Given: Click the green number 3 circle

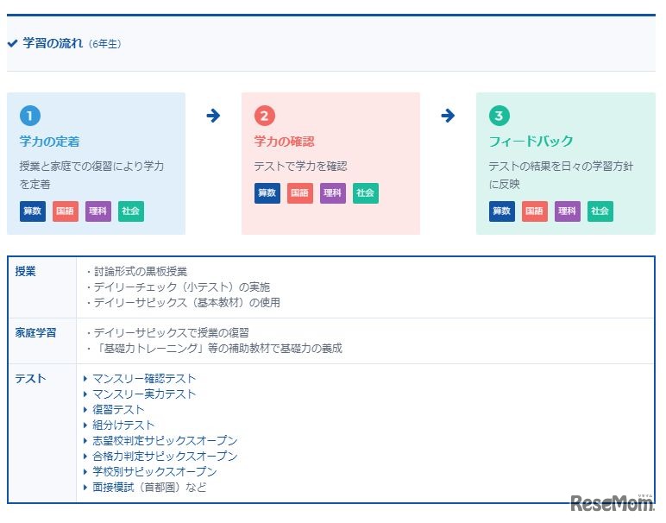Looking at the screenshot, I should pos(499,116).
